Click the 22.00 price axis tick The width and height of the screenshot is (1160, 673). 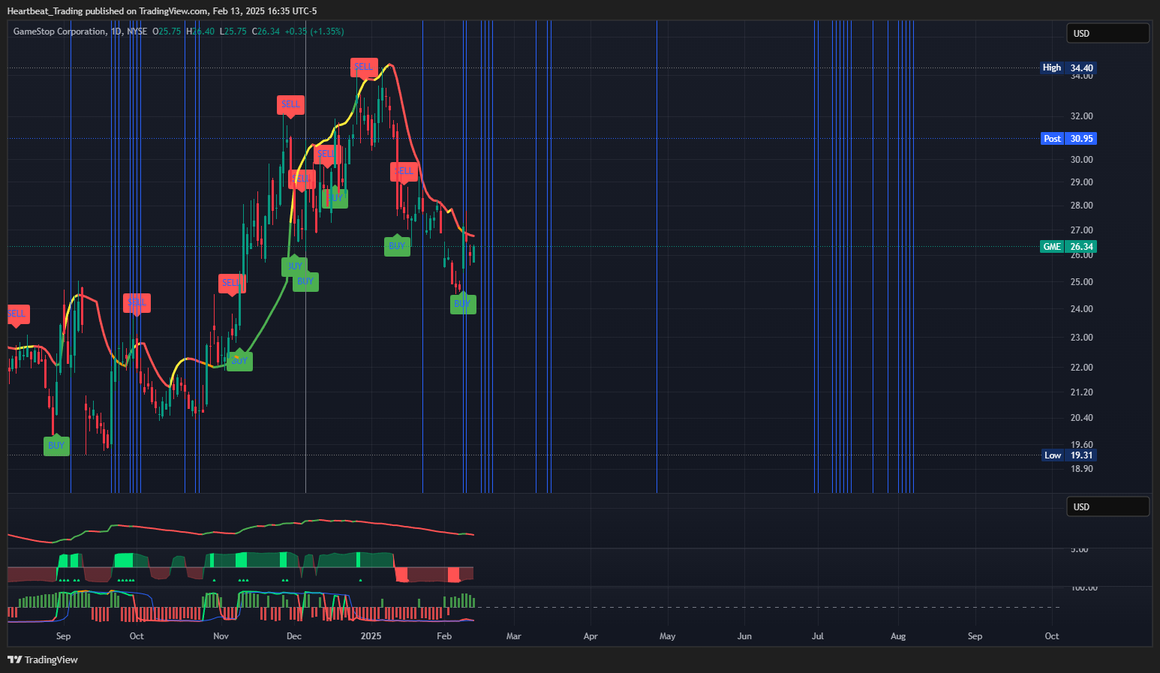click(1081, 368)
